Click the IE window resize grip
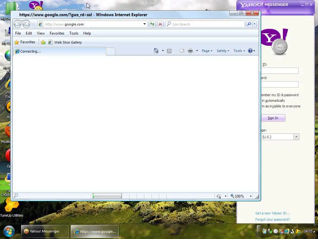318x239 pixels. click(x=257, y=197)
